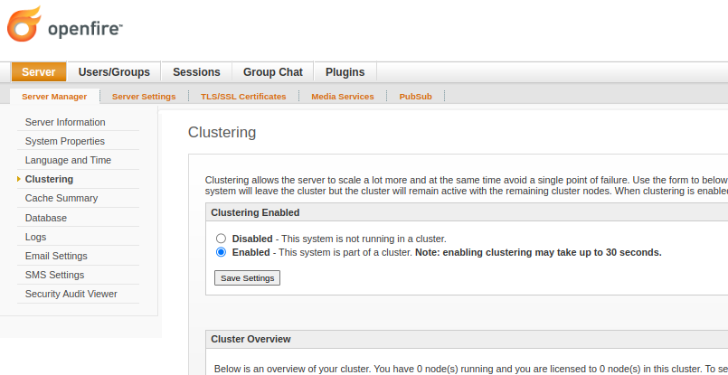Switch to the Users/Groups tab
The width and height of the screenshot is (728, 375).
pyautogui.click(x=114, y=72)
